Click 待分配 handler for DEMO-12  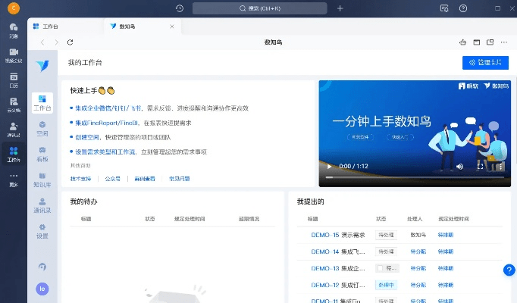[418, 285]
